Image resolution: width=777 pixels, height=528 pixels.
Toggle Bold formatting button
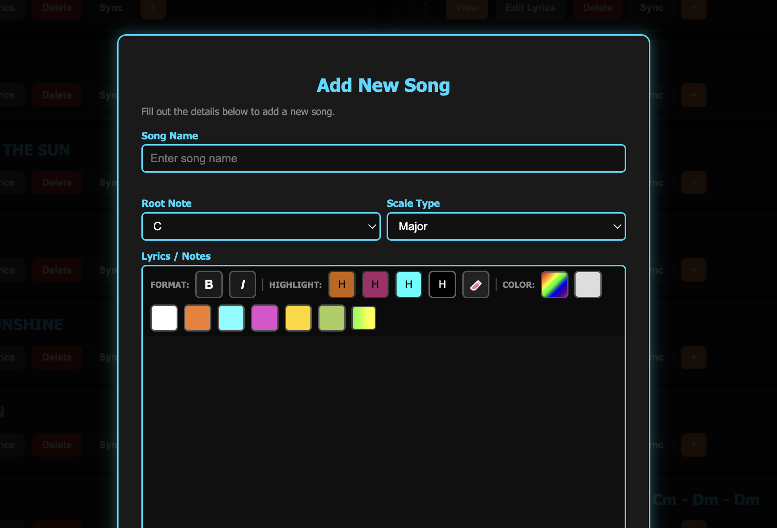[209, 284]
